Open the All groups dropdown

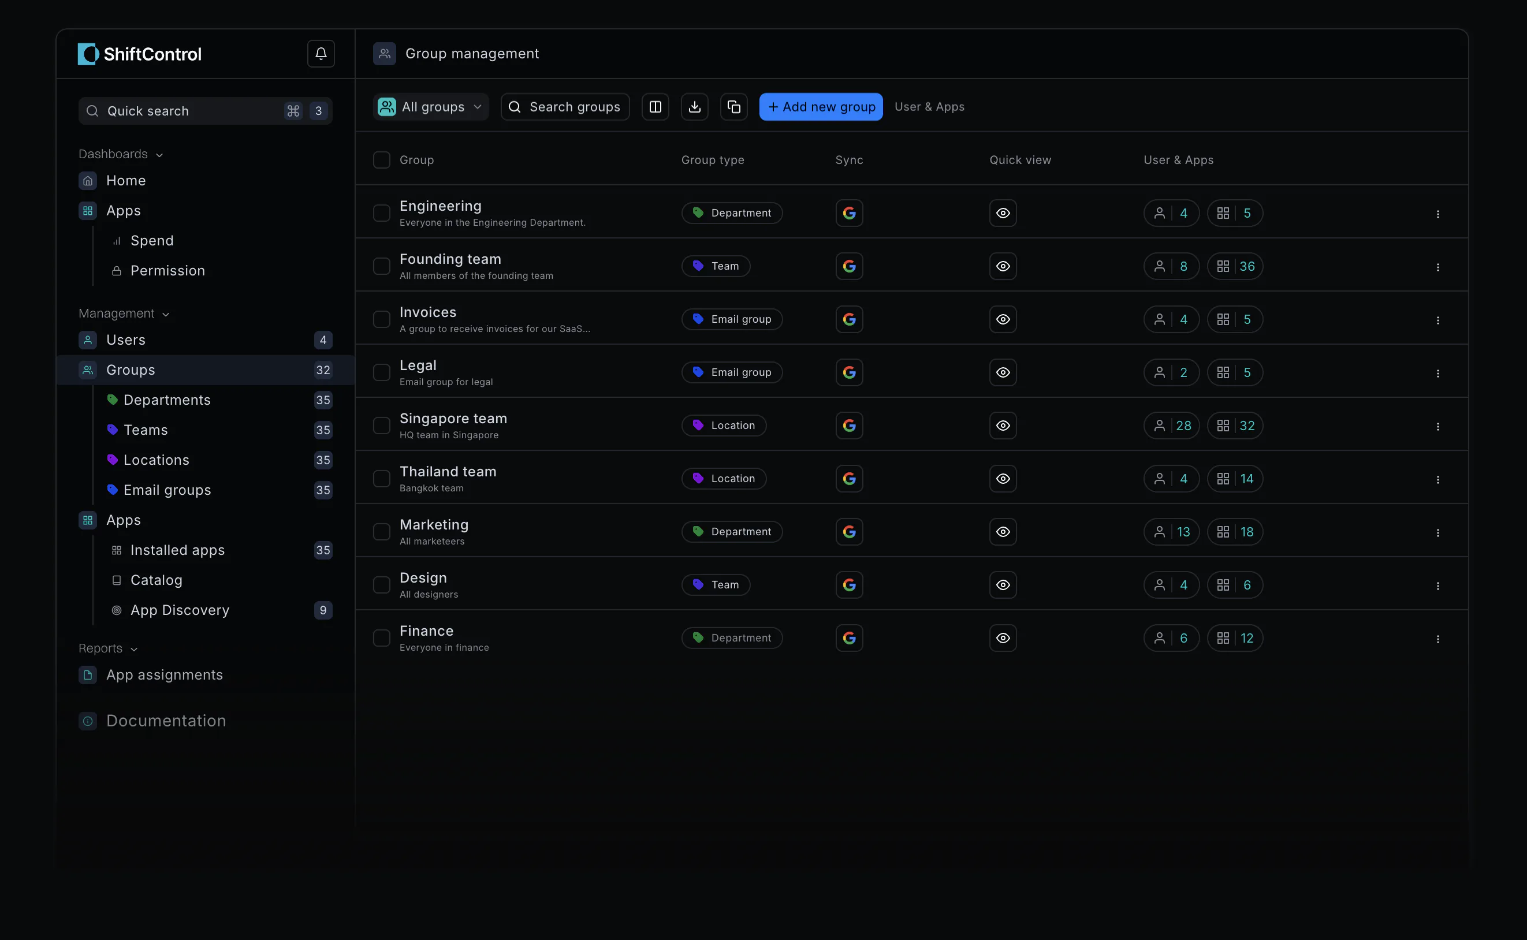click(431, 107)
